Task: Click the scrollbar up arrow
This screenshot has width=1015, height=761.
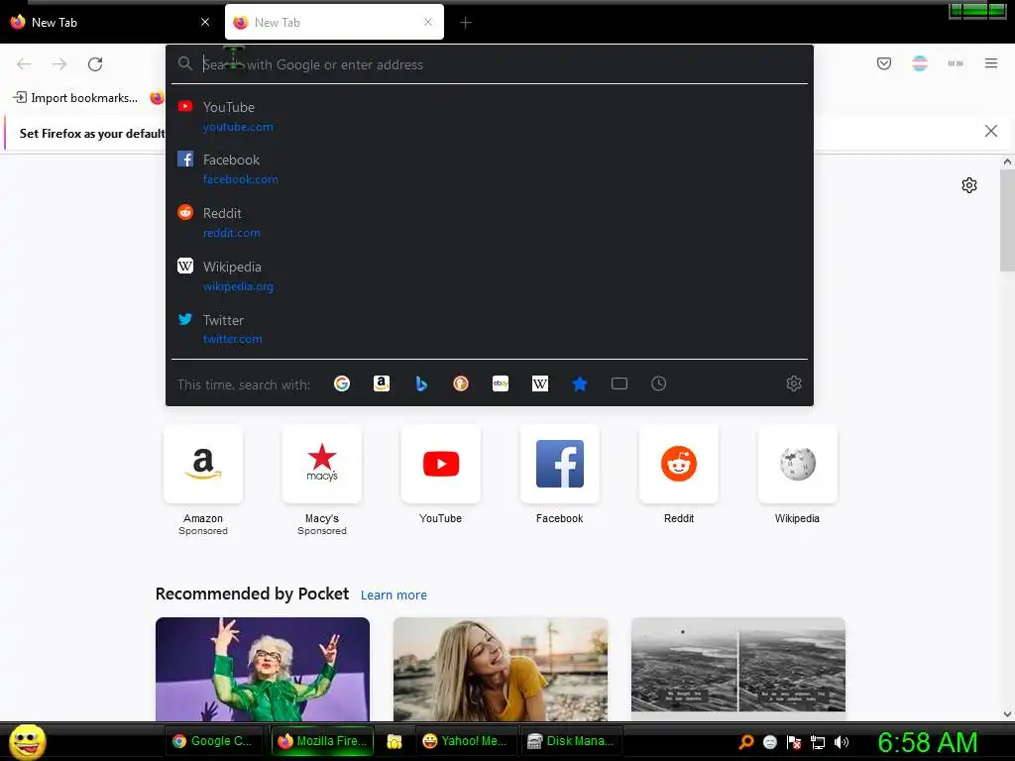Action: pyautogui.click(x=1007, y=162)
